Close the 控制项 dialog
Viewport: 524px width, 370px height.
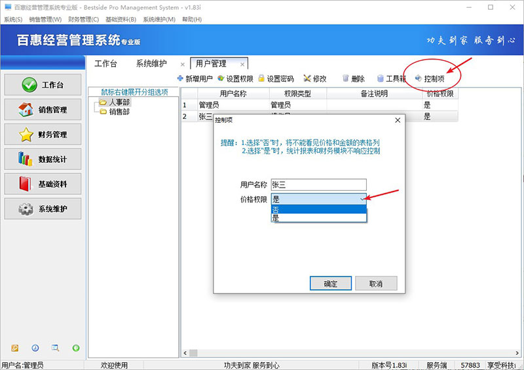pos(398,120)
